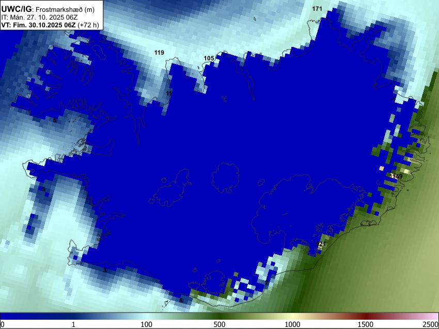Click the 11 value on the map
This screenshot has height=329, width=439.
click(169, 93)
